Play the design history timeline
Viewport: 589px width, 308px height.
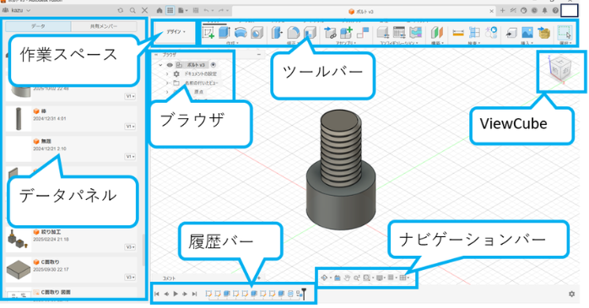click(176, 294)
